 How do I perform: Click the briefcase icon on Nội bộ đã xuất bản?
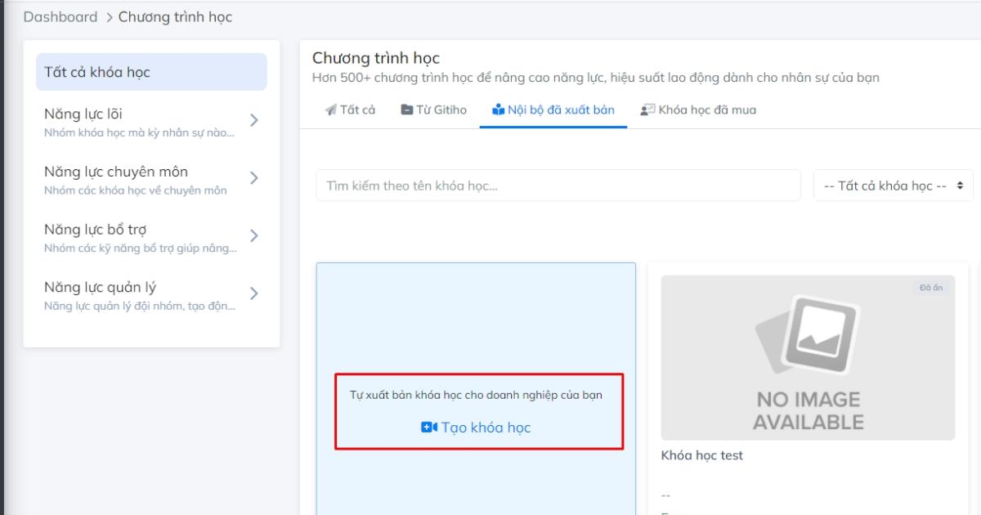pos(499,109)
